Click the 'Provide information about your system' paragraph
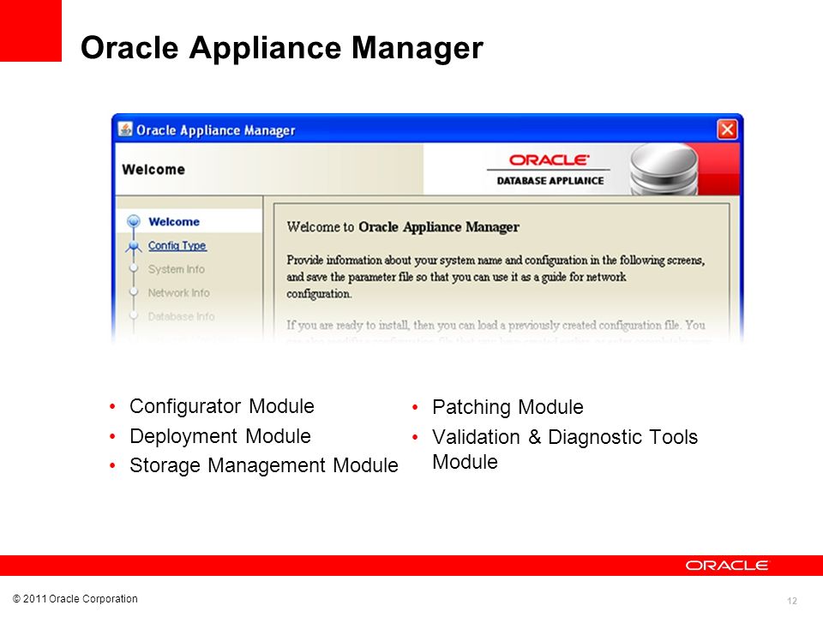The height and width of the screenshot is (617, 823). click(496, 277)
